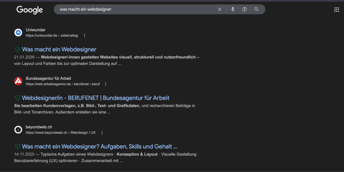
Task: Click green shield beside Aufgaben, Skills und Gehalt
Action: pos(17,146)
